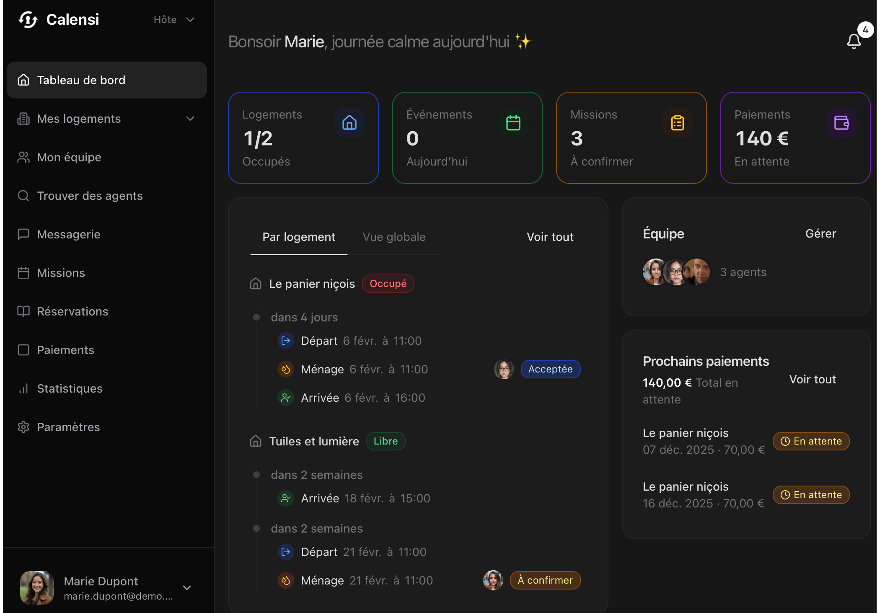Image resolution: width=880 pixels, height=613 pixels.
Task: Open Statistiques from the sidebar
Action: point(70,388)
